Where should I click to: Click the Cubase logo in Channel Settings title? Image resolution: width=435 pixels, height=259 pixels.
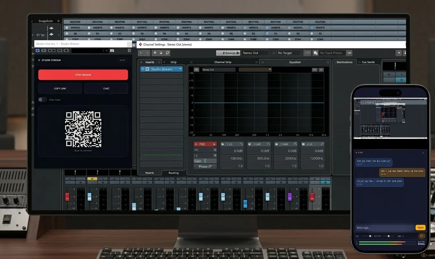coord(140,44)
